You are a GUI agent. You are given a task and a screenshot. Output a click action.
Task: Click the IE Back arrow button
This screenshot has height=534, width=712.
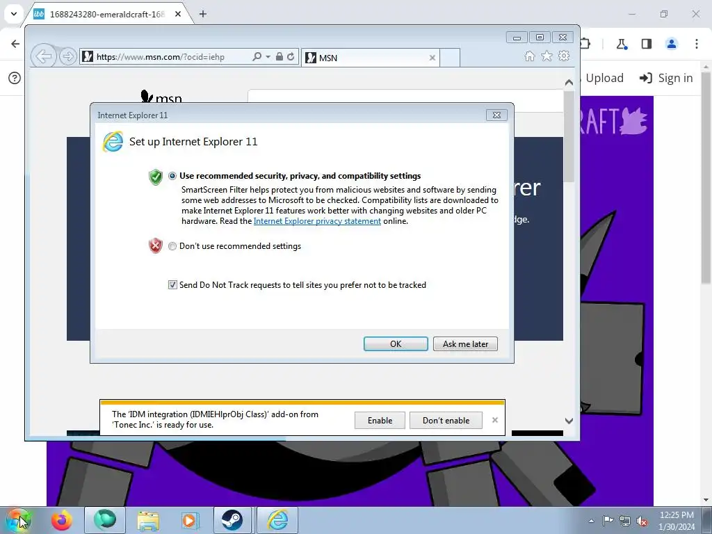(x=44, y=57)
